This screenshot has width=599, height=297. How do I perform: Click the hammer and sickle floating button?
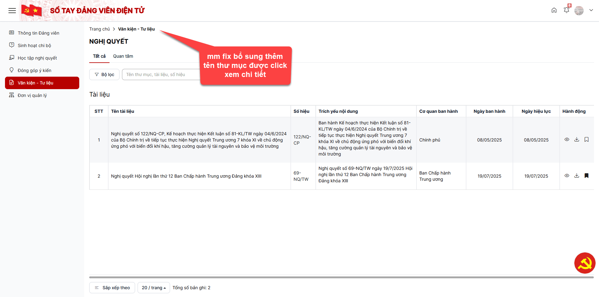tap(585, 263)
